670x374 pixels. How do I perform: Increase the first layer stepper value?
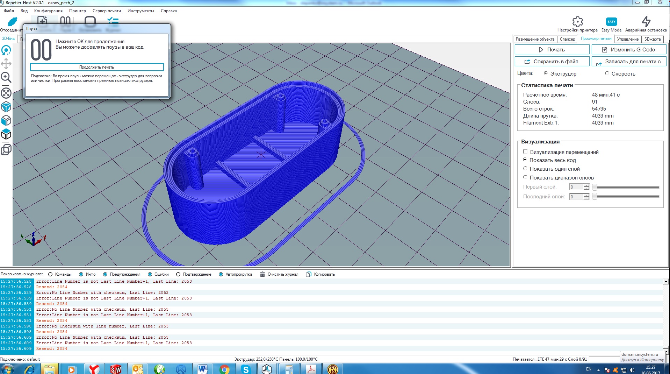click(586, 185)
